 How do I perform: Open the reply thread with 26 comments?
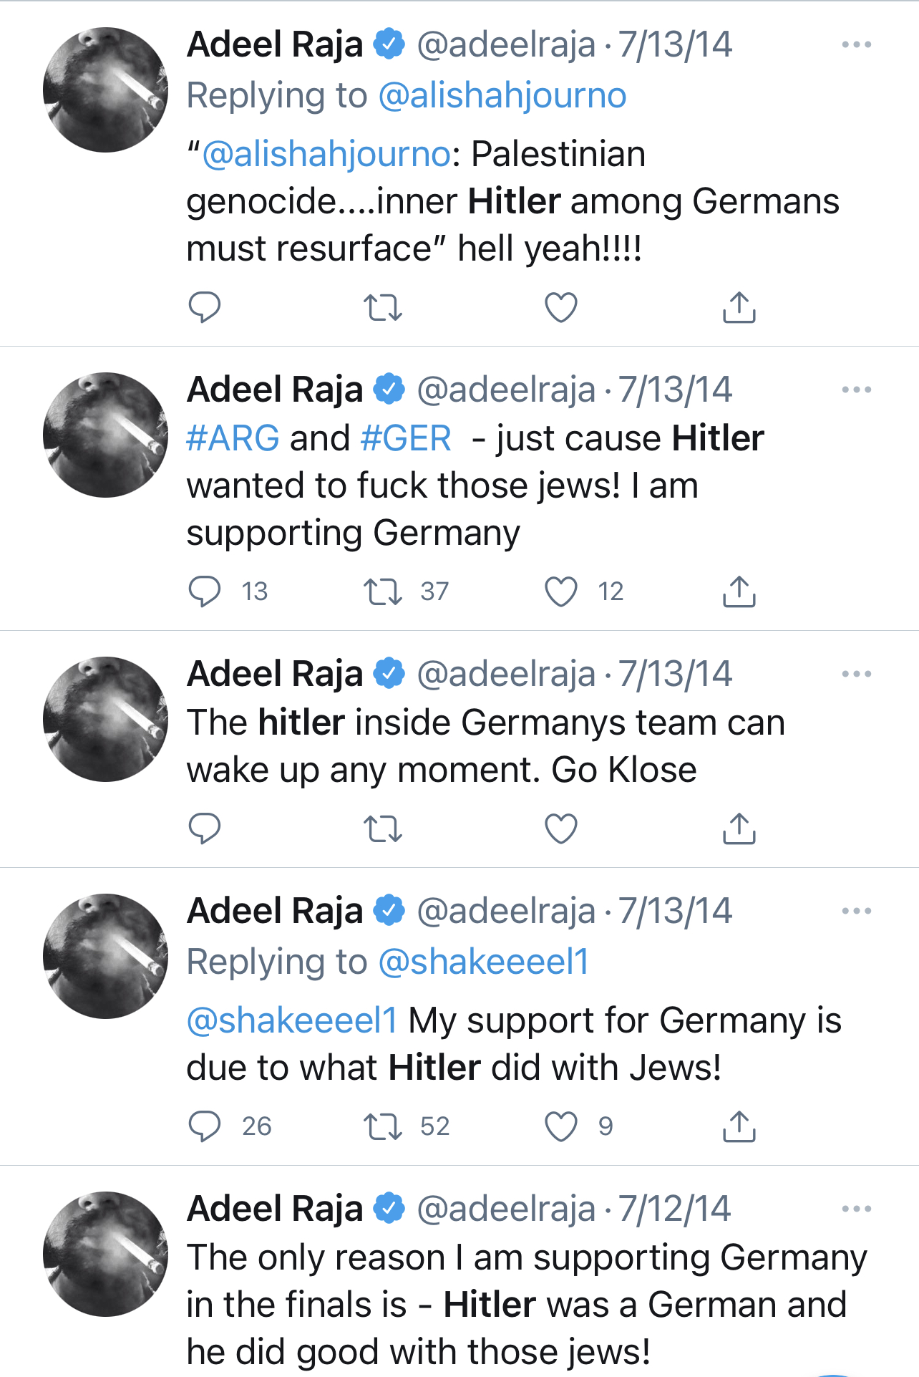point(204,1126)
